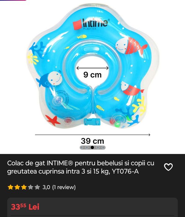Tap the purple badge at image corner
This screenshot has width=185, height=217.
pos(13,0)
